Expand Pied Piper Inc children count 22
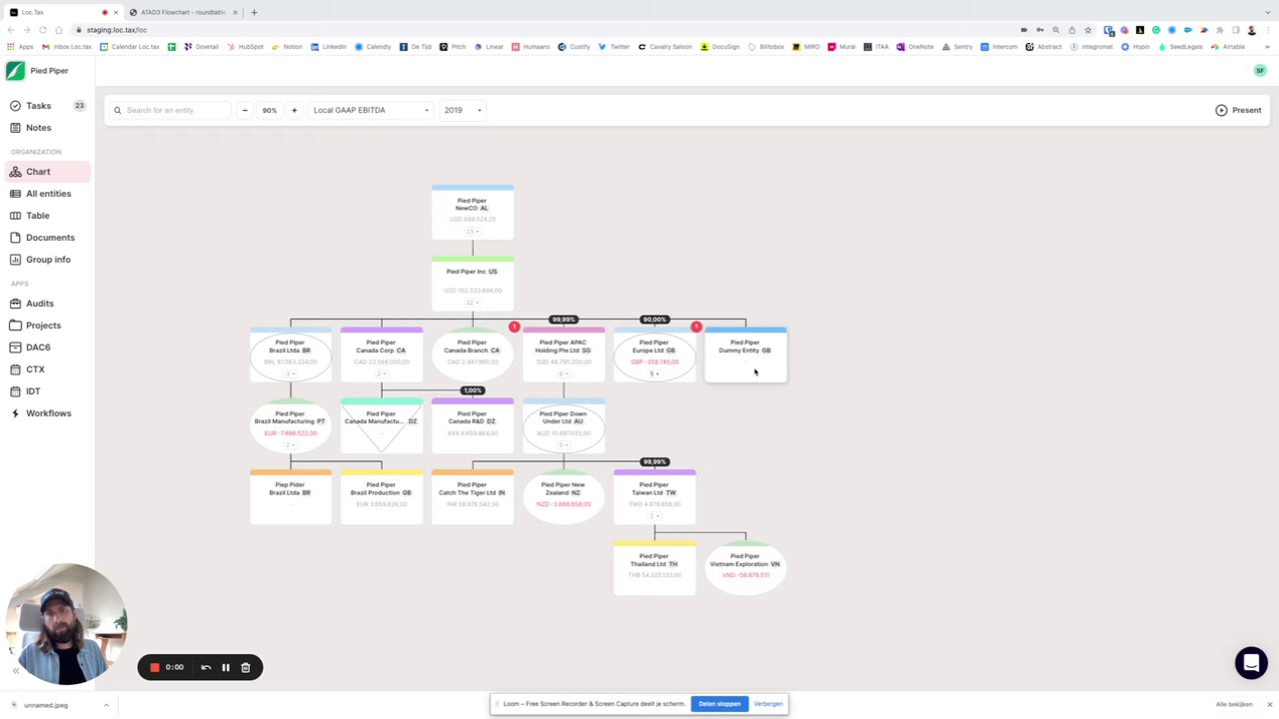1279x719 pixels. (472, 303)
